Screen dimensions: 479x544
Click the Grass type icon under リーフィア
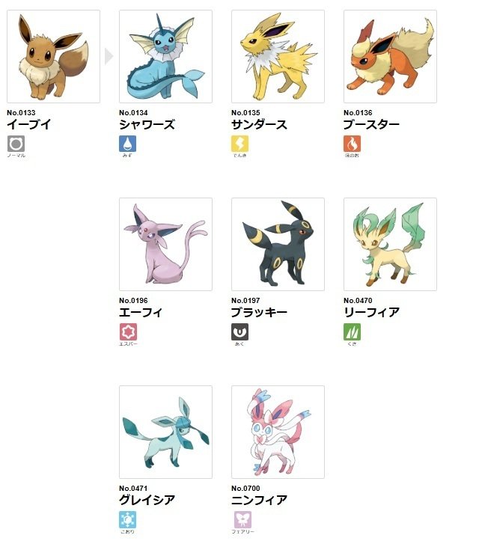[x=353, y=332]
